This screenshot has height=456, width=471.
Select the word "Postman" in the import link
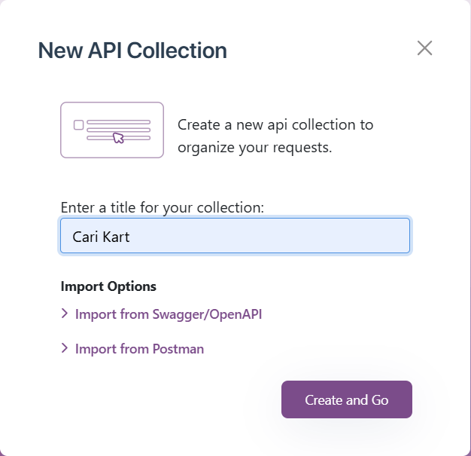(178, 349)
